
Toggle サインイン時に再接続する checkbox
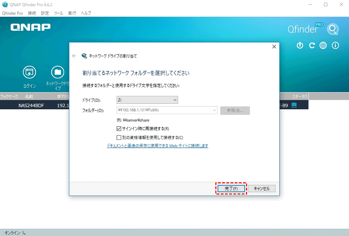pos(119,129)
